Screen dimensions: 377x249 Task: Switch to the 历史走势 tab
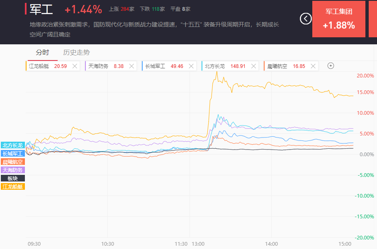point(76,52)
